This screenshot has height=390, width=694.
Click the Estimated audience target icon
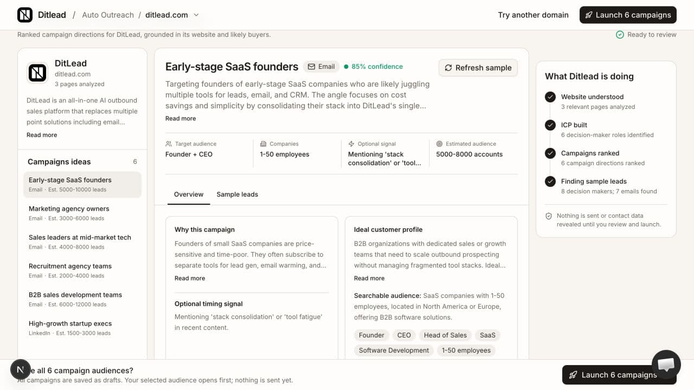(x=440, y=144)
